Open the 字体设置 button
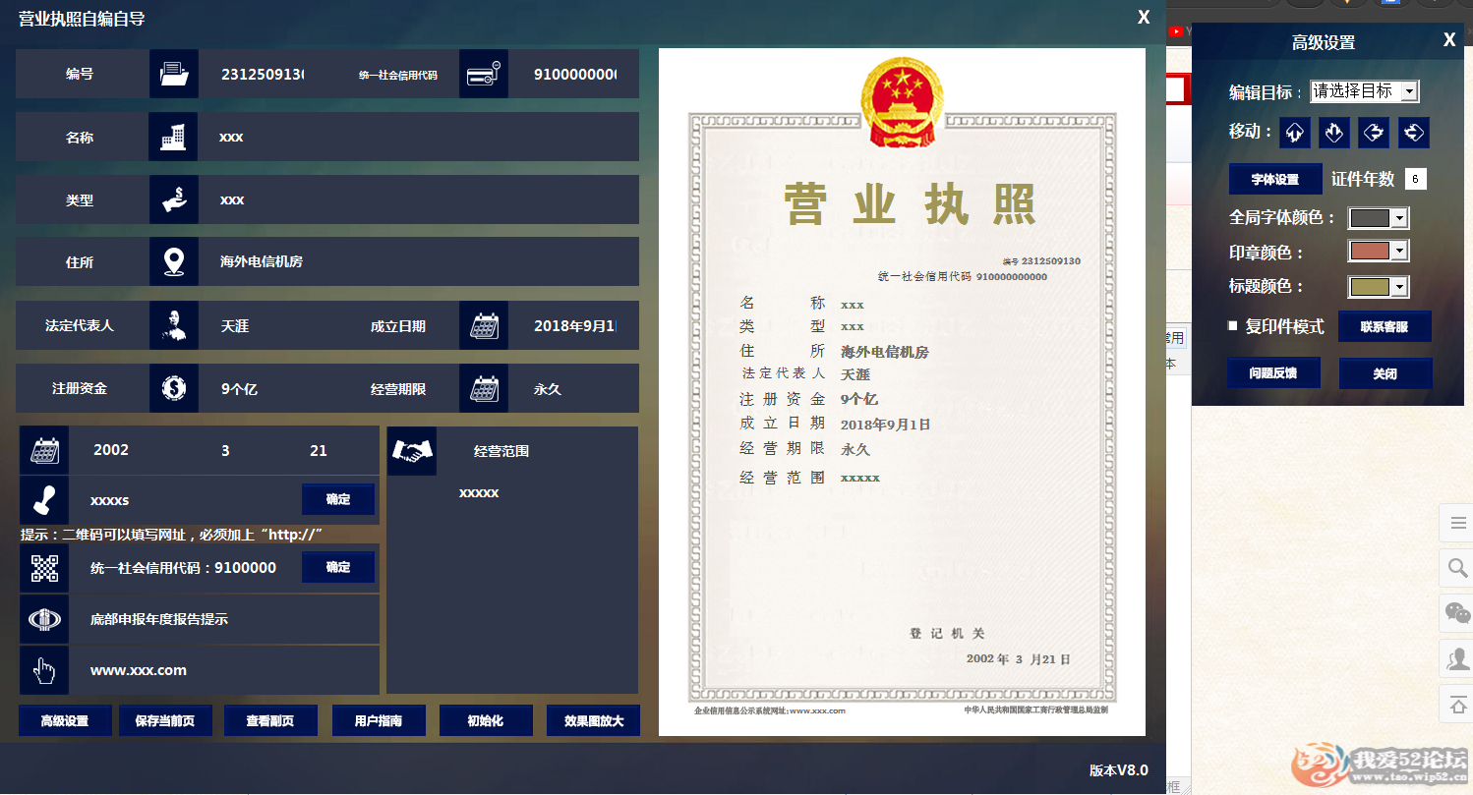The image size is (1473, 795). (1275, 179)
